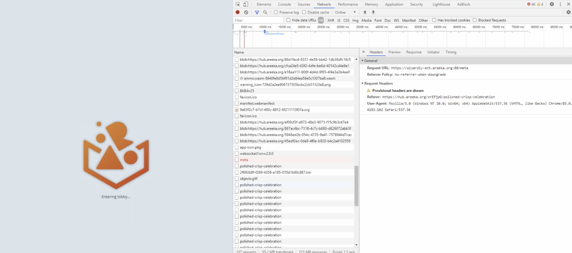Select the failed meta request

pos(294,160)
